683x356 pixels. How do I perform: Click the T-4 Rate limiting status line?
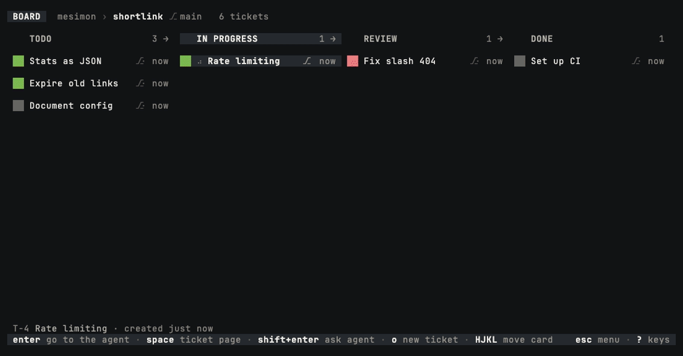pyautogui.click(x=113, y=329)
